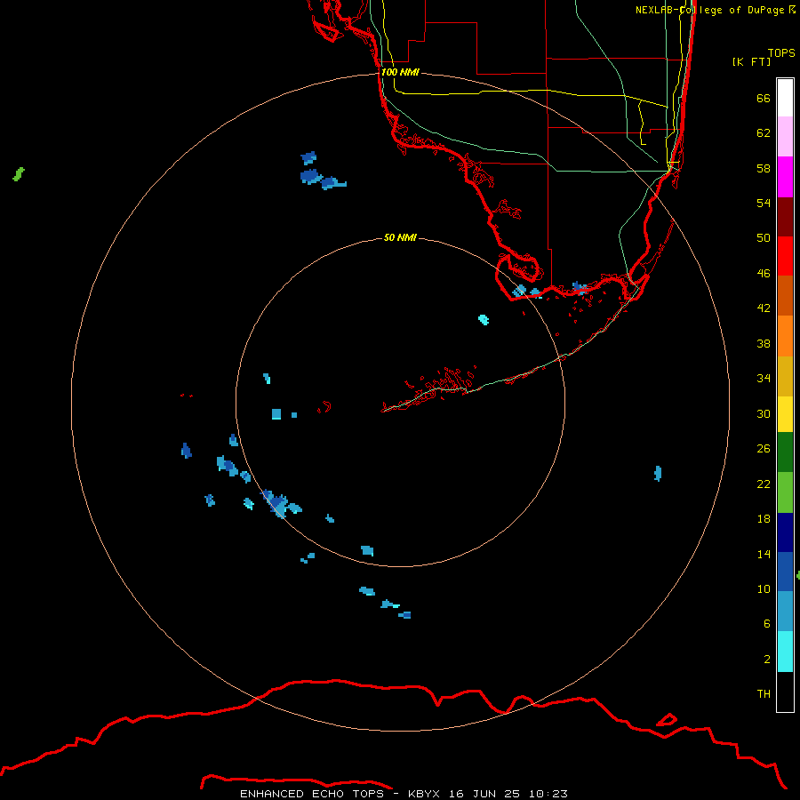Click the '2' scale value

coord(767,660)
